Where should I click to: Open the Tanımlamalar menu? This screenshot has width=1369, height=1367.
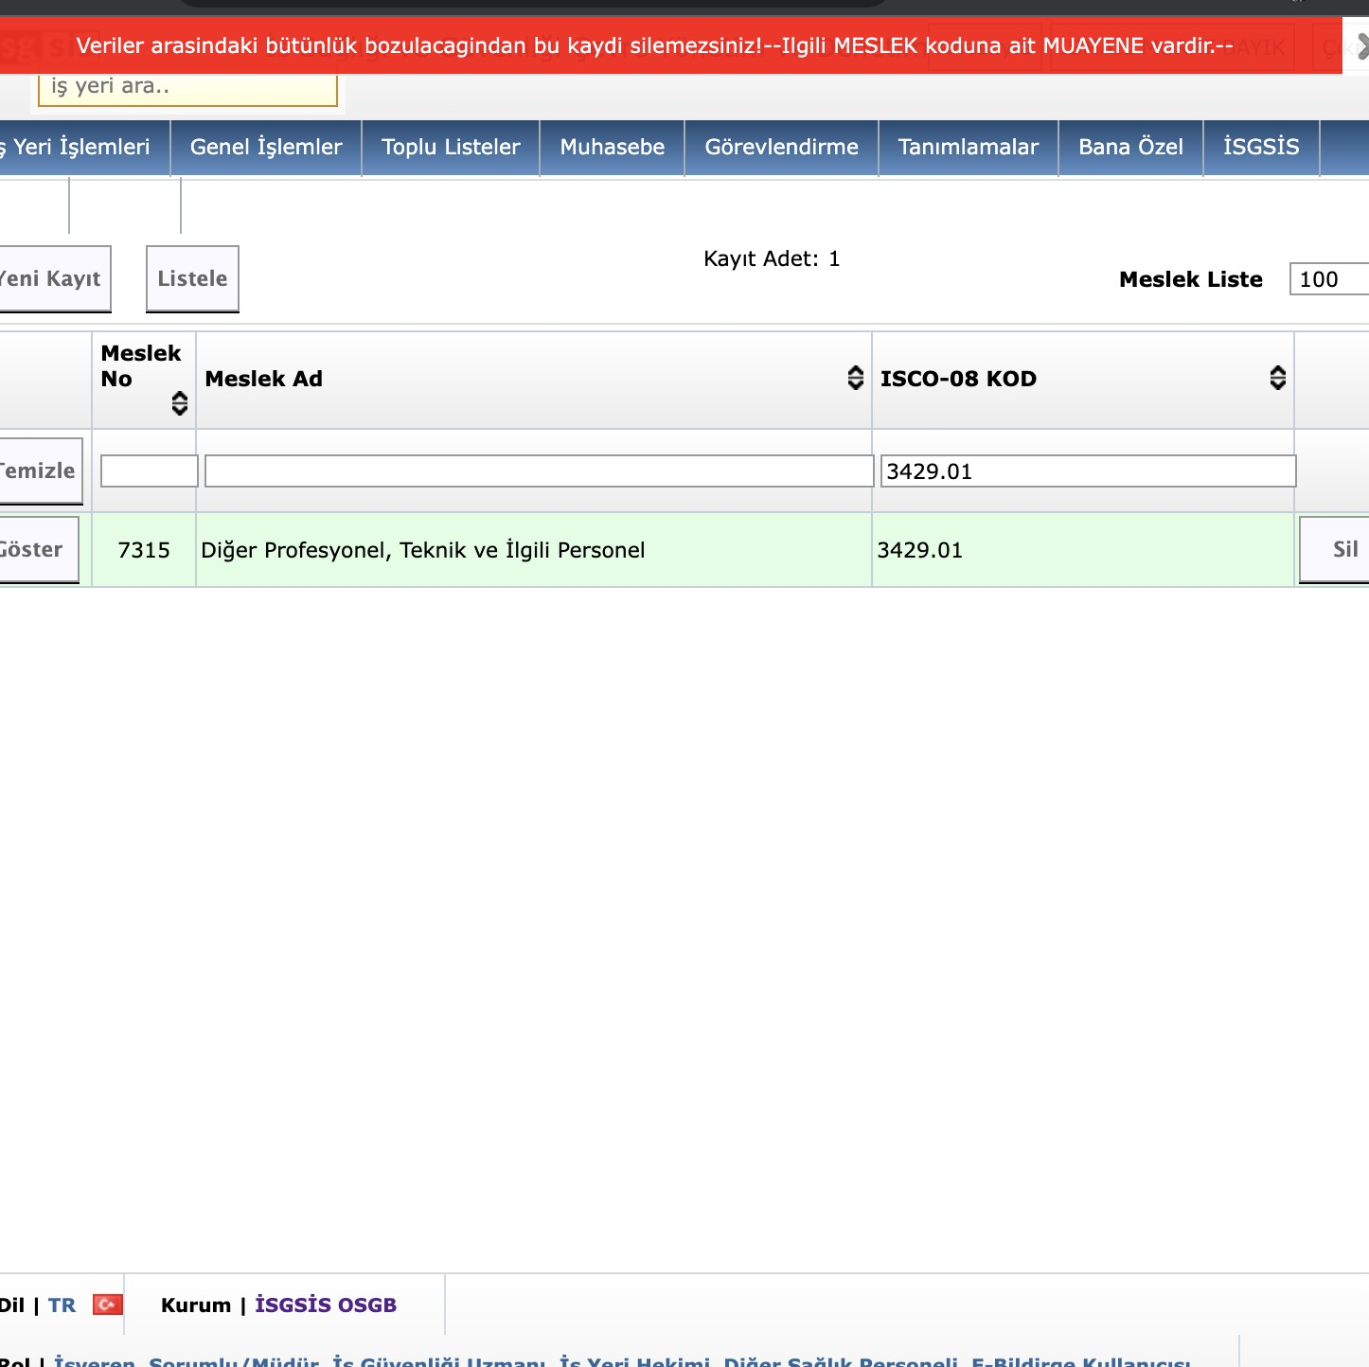968,148
